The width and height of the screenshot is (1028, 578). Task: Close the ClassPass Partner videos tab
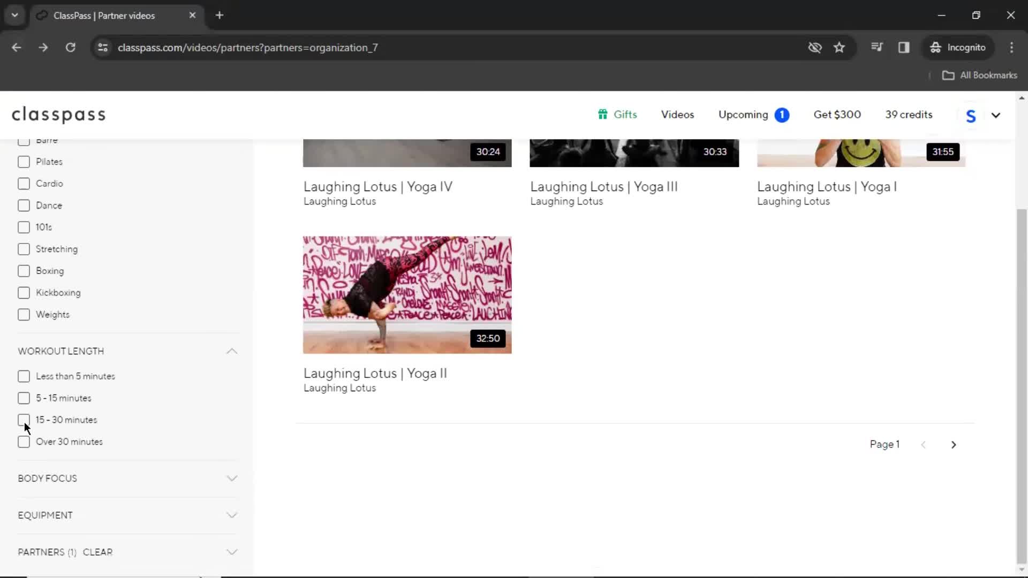click(x=192, y=16)
